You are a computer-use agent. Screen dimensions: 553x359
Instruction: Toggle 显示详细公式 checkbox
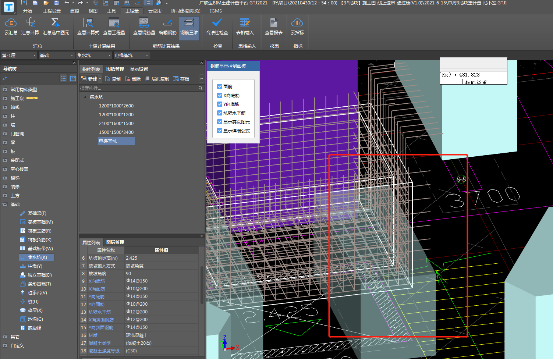tap(220, 131)
